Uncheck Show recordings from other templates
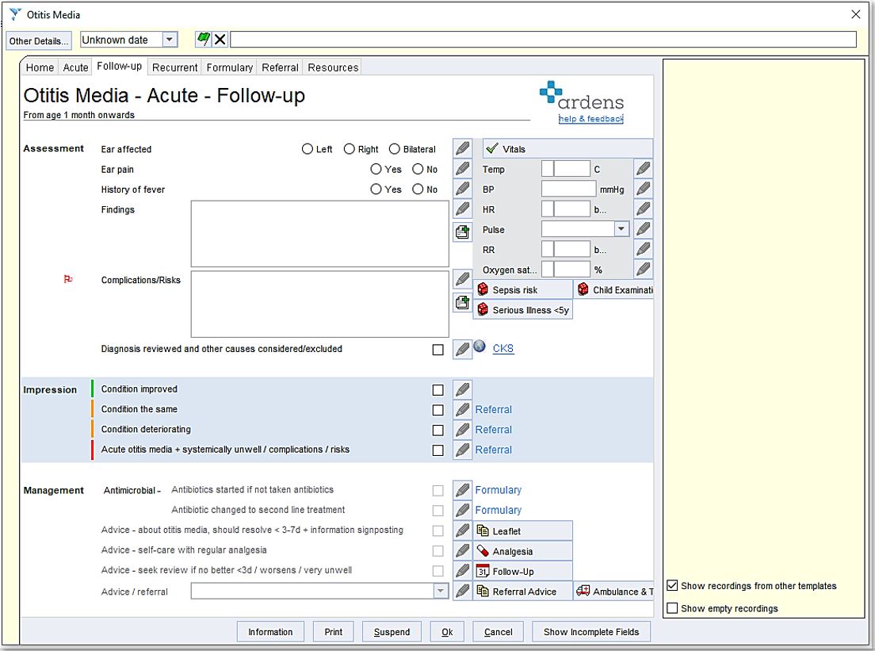The width and height of the screenshot is (875, 651). pyautogui.click(x=672, y=586)
